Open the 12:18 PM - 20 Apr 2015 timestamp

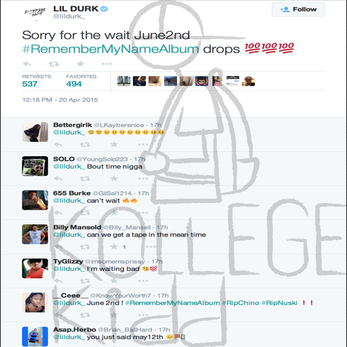tap(60, 100)
